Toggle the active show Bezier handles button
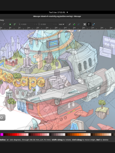115x153 pixels. click(x=89, y=24)
